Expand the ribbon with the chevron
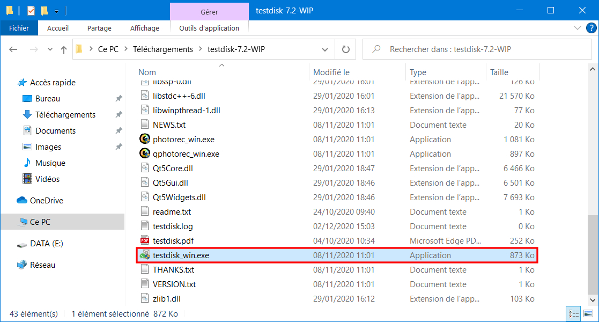599x322 pixels. [578, 28]
